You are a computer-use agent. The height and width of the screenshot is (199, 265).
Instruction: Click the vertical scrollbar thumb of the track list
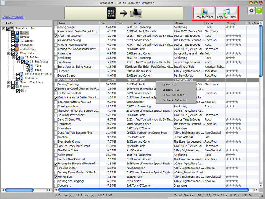pyautogui.click(x=261, y=52)
